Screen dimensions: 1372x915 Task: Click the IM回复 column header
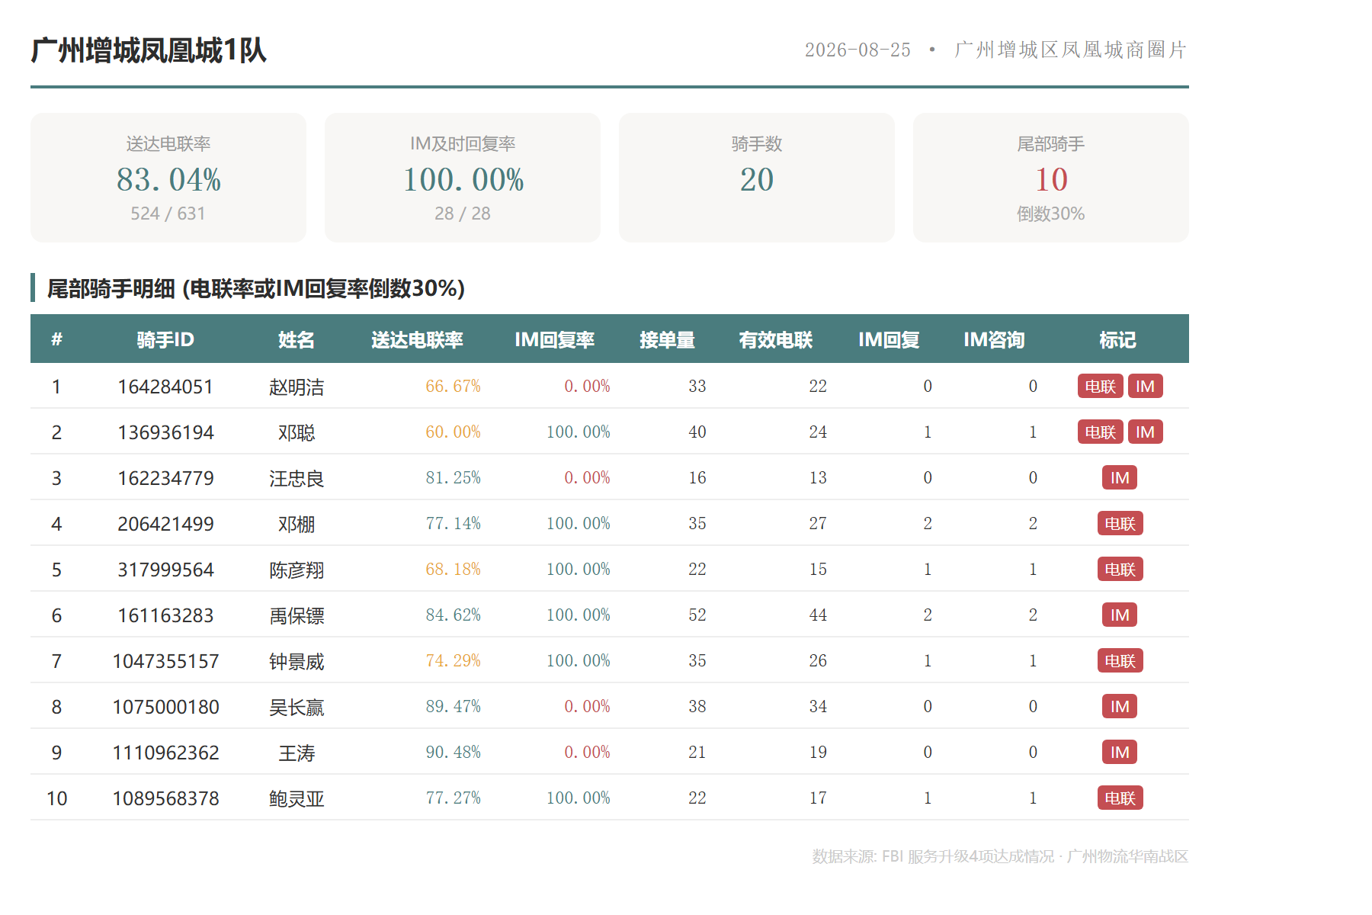click(889, 339)
